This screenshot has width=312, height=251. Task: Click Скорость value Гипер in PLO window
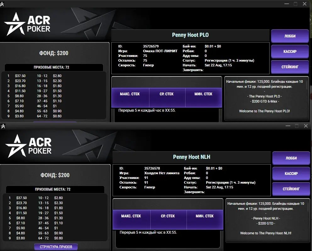[x=148, y=65]
